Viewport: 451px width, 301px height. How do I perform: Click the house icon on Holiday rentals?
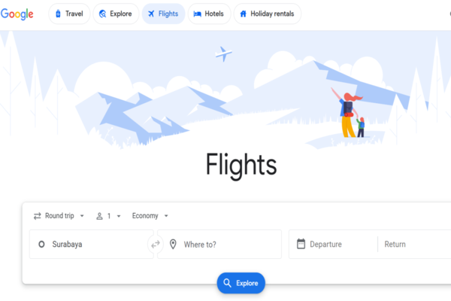243,14
